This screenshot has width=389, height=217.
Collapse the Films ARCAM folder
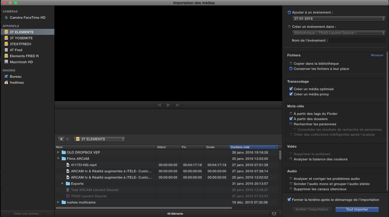click(x=58, y=159)
